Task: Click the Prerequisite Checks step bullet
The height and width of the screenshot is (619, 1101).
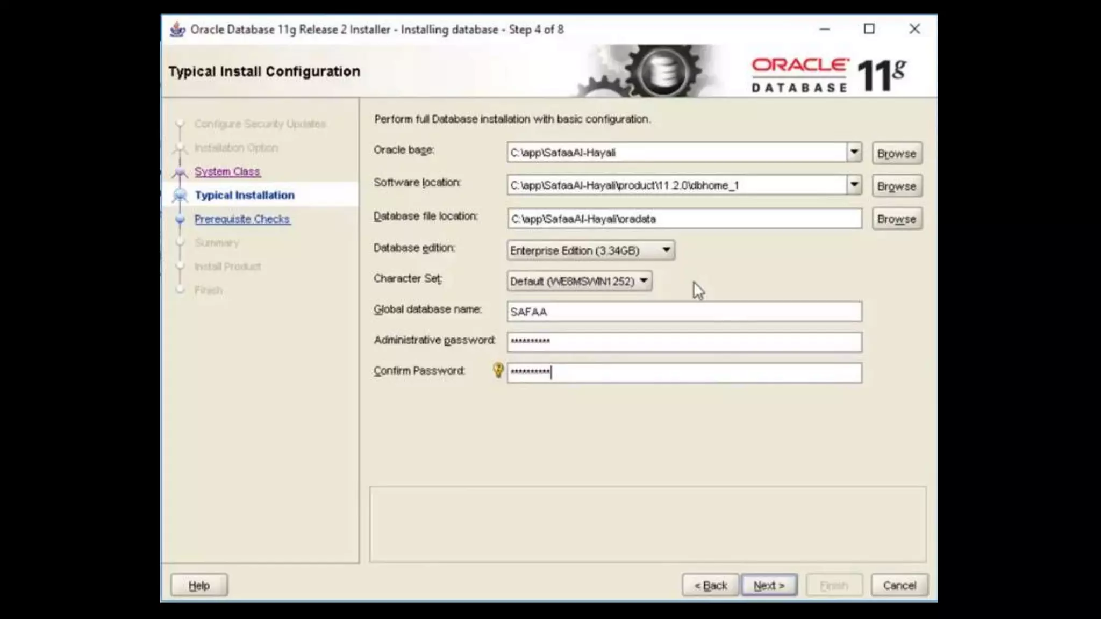Action: 180,219
